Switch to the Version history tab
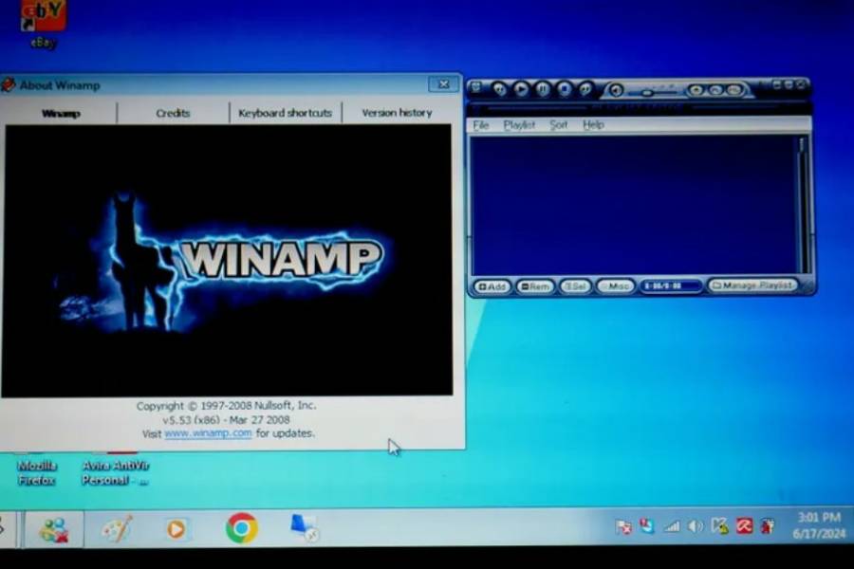 [x=397, y=113]
